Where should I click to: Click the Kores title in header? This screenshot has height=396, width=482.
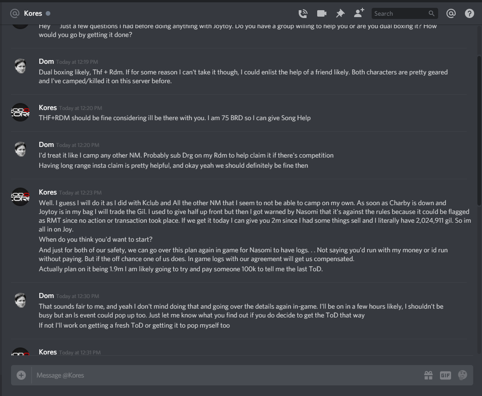pyautogui.click(x=33, y=13)
